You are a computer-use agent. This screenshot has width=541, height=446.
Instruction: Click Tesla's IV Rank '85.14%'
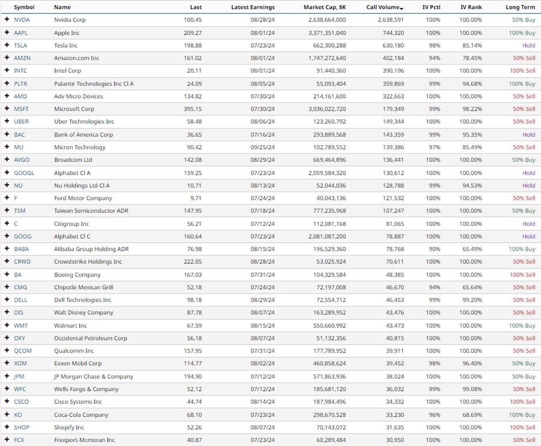click(472, 46)
